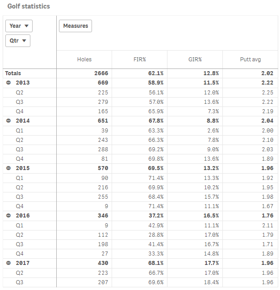Select the FIR% column header
Screen dimensions: 280x290
point(139,59)
